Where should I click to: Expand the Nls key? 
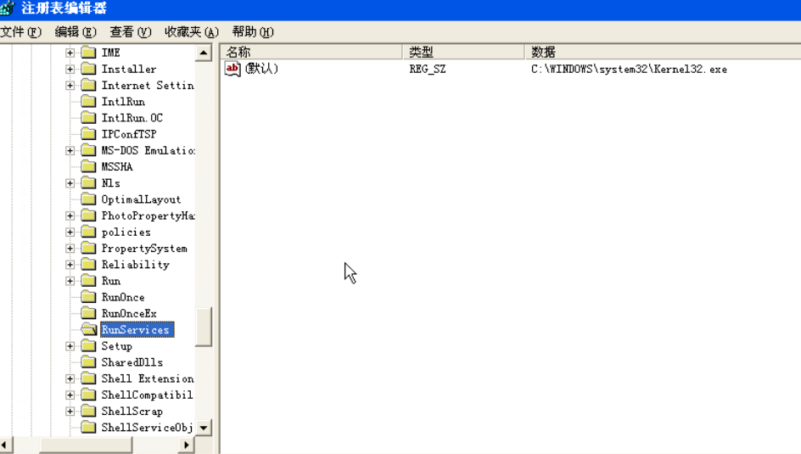[x=70, y=183]
